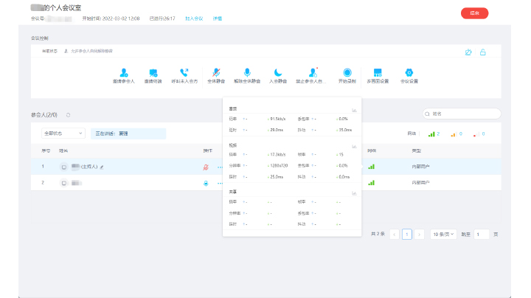
Task: Click the 详情 details link
Action: pyautogui.click(x=218, y=18)
